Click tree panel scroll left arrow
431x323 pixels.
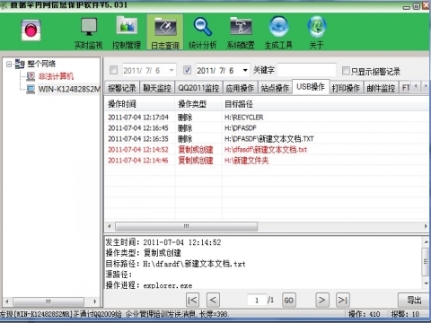click(7, 301)
